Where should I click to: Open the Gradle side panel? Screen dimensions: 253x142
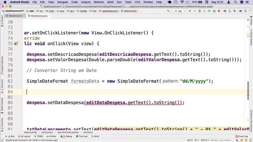click(x=251, y=21)
